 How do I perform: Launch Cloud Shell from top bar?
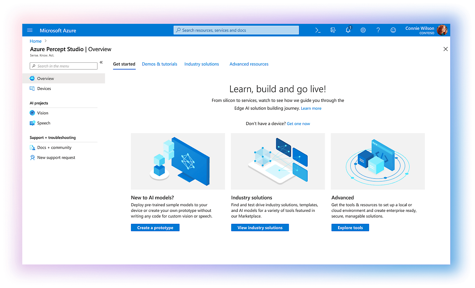point(318,30)
